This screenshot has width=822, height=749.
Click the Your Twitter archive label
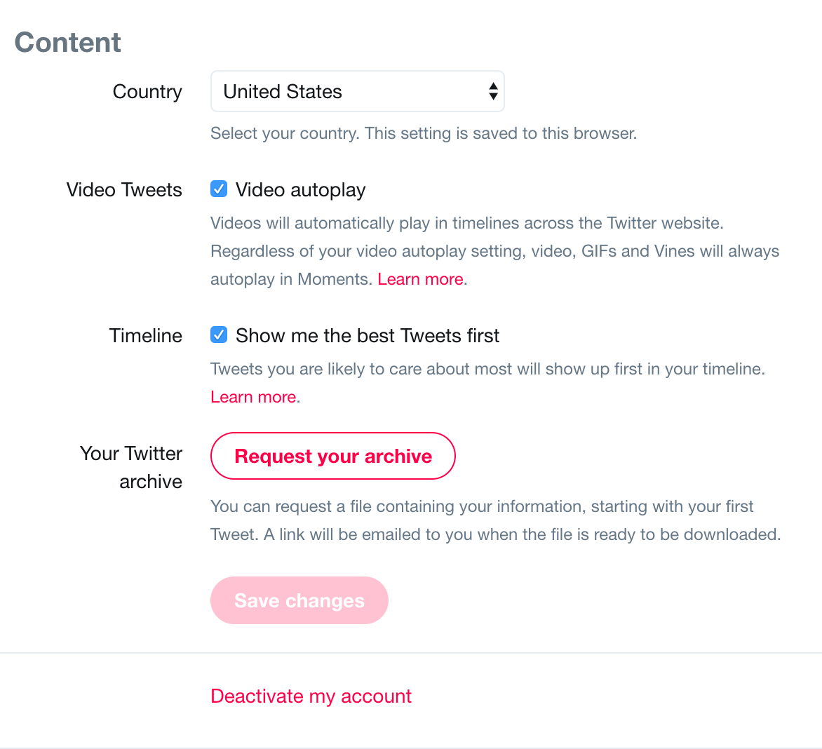[x=131, y=468]
